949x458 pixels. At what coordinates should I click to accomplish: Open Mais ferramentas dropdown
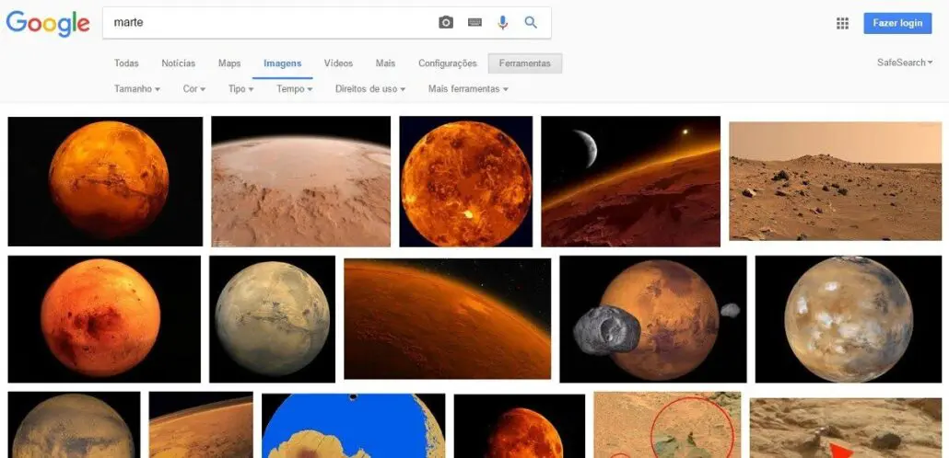click(x=468, y=89)
